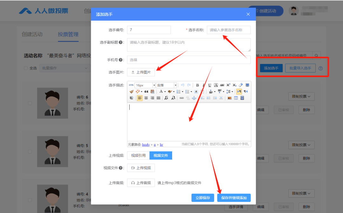
Task: Switch editor to fullscreen with monitor icon
Action: coord(247,85)
